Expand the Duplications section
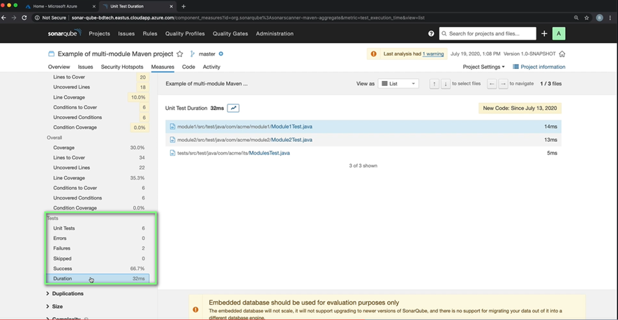This screenshot has height=320, width=618. (x=65, y=294)
